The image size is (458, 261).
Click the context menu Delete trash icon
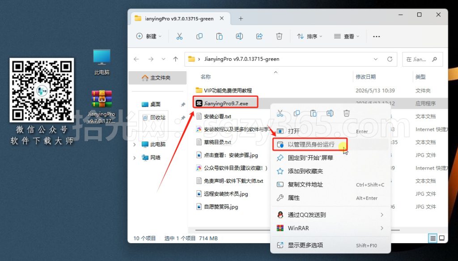[x=347, y=113]
